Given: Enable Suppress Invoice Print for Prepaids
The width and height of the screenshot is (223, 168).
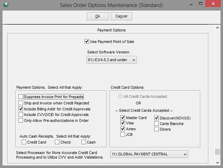Looking at the screenshot, I should click(x=21, y=97).
